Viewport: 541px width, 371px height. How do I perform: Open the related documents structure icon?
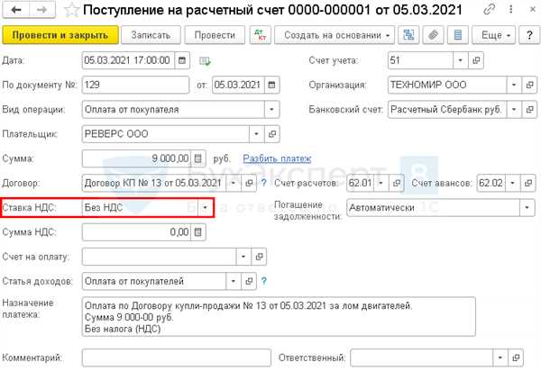(408, 35)
